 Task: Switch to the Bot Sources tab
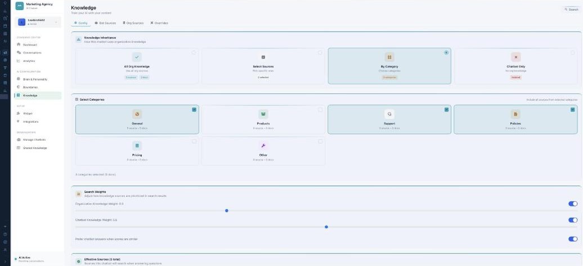click(105, 23)
